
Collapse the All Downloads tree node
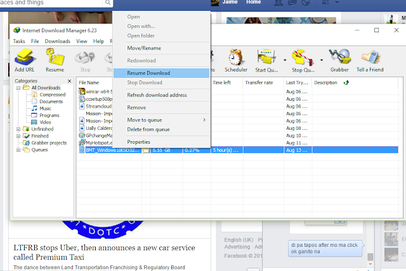click(18, 88)
